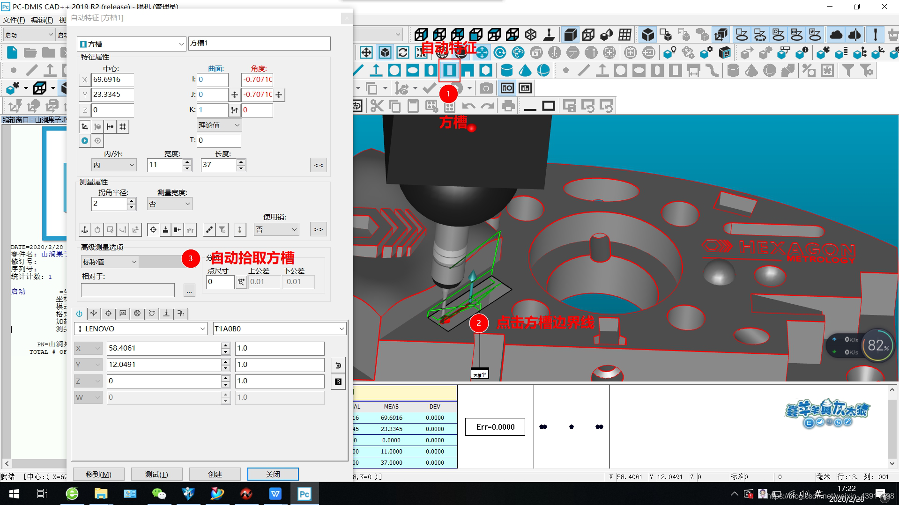The image size is (899, 505).
Task: Click the 关闭 button
Action: 273,474
